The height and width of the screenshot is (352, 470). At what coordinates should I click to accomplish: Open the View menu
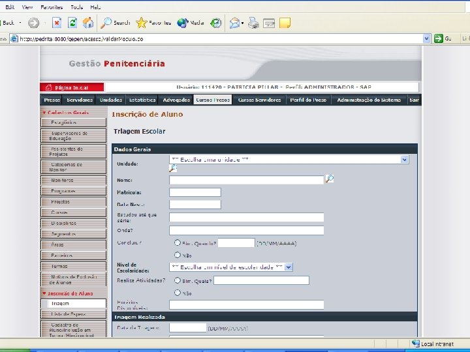(x=27, y=7)
